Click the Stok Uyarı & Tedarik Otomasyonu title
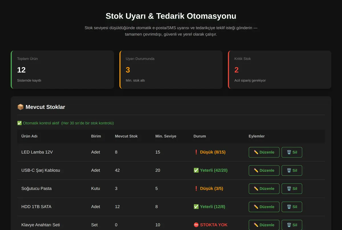 [171, 16]
